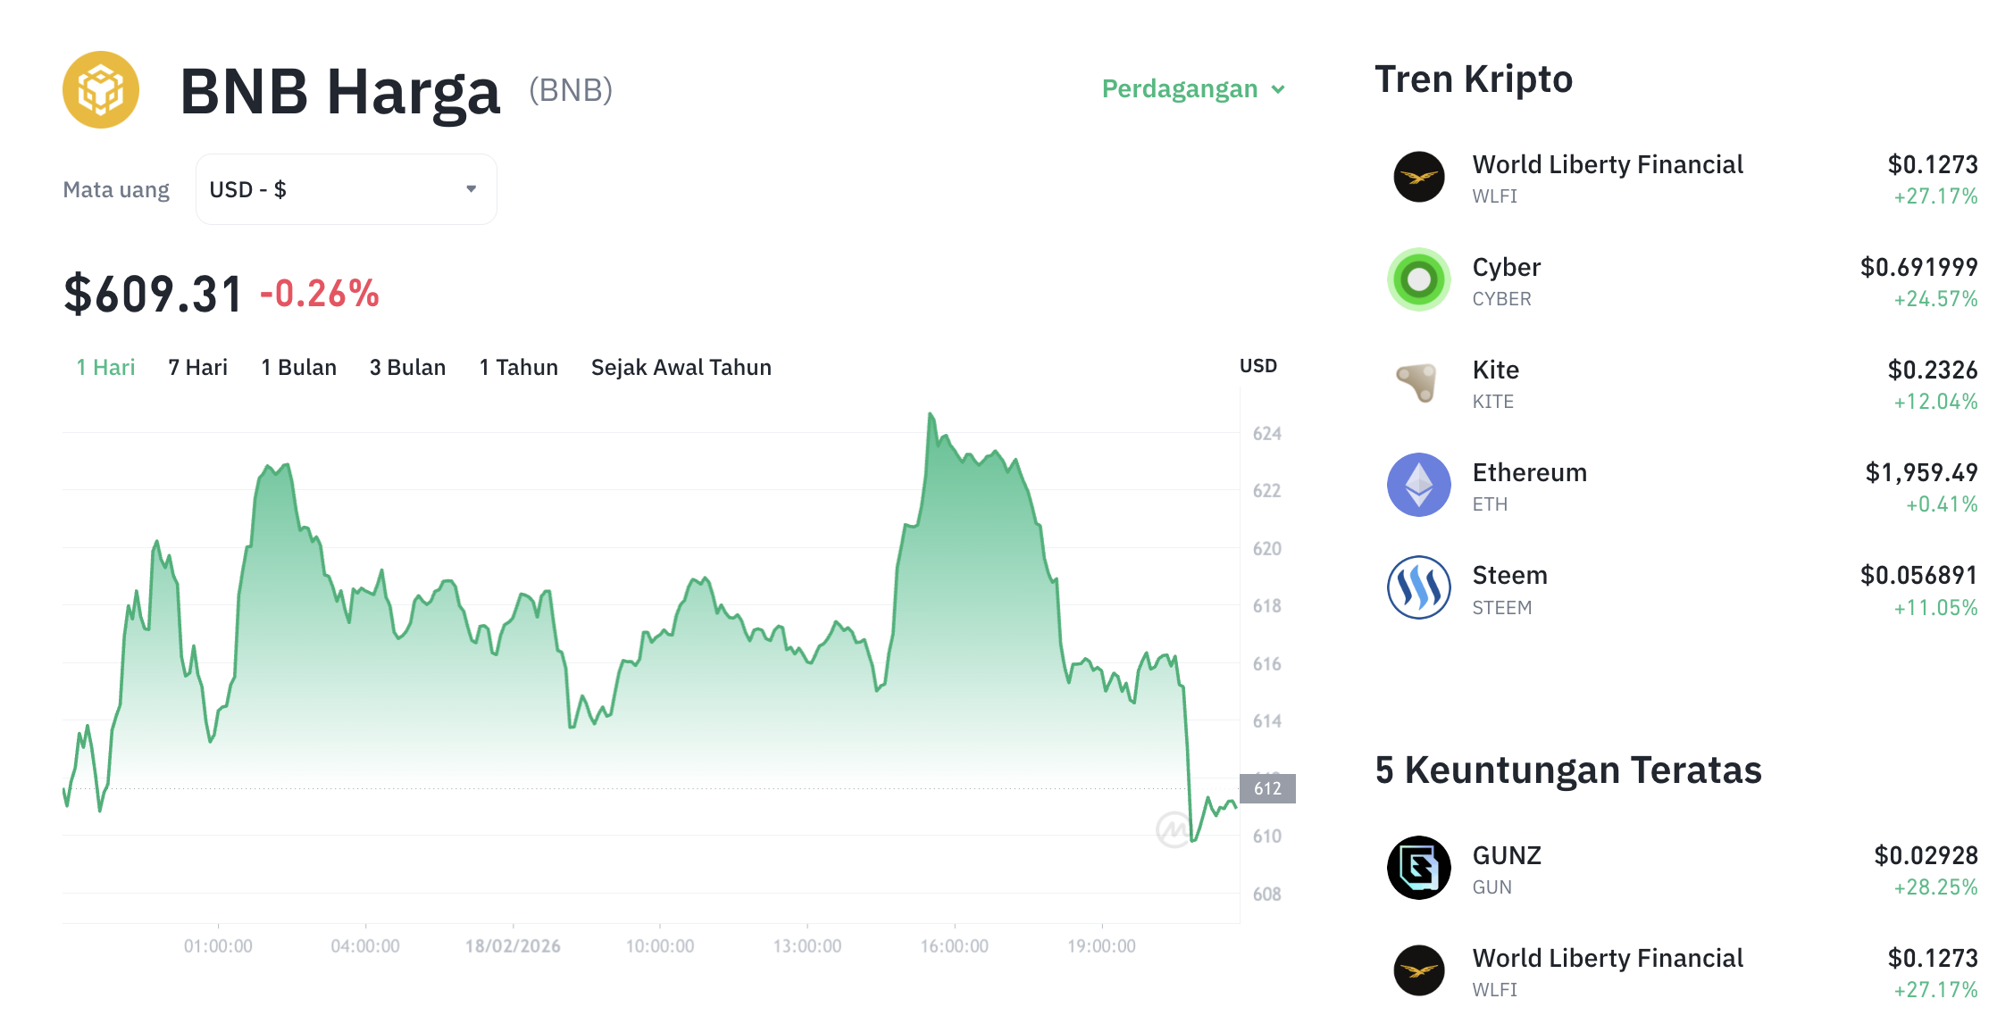The height and width of the screenshot is (1032, 1997).
Task: Click the Tren Kripto section heading
Action: tap(1474, 79)
